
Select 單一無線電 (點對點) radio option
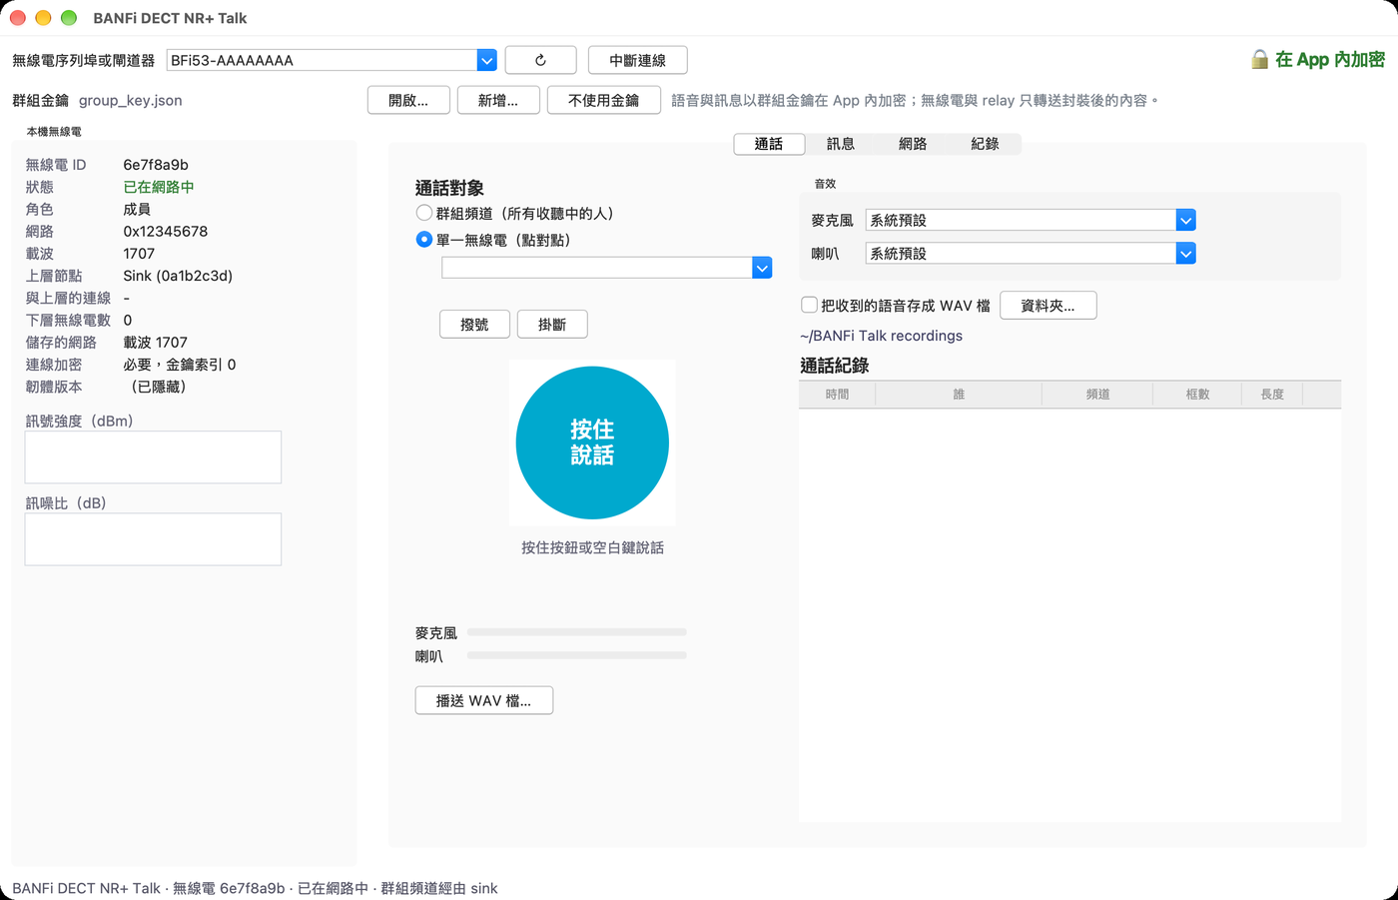pos(424,240)
